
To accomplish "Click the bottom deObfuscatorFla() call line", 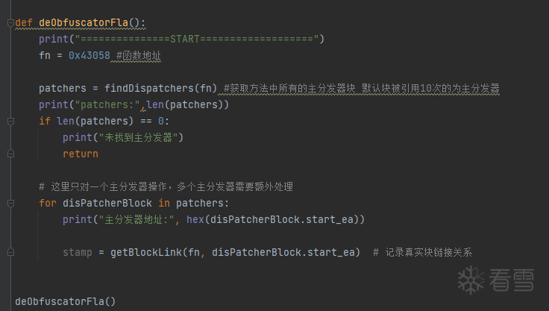I will coord(65,301).
